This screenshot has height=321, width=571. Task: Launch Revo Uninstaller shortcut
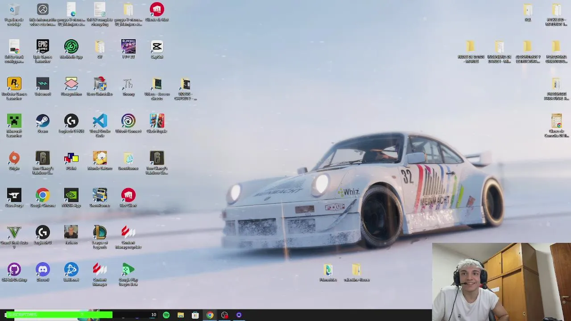(99, 87)
